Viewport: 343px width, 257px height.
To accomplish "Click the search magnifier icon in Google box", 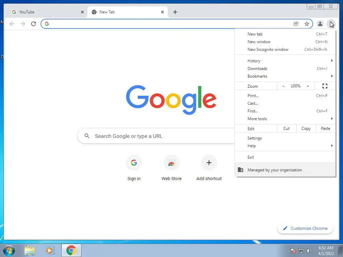I will (x=87, y=136).
